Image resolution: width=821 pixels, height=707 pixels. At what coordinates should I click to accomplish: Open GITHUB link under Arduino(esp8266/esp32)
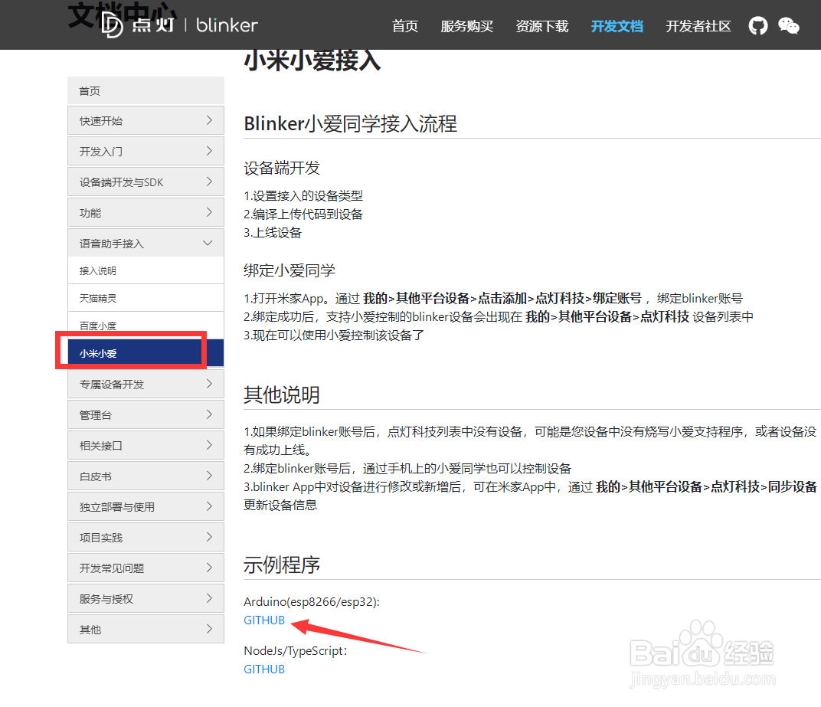(264, 620)
